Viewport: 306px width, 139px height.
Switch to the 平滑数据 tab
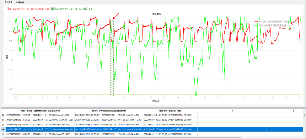[20, 2]
